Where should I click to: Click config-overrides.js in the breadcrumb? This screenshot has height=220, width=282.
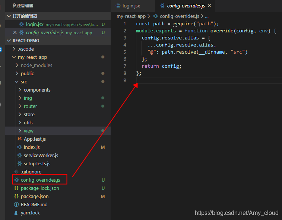click(x=180, y=16)
